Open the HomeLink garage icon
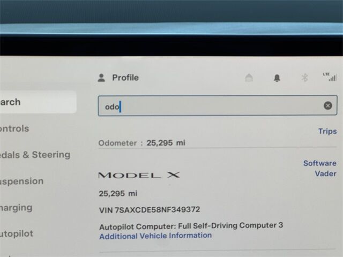Viewport: 343px width, 257px height. point(249,78)
